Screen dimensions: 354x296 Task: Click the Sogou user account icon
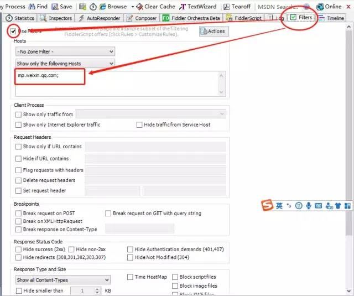329,206
